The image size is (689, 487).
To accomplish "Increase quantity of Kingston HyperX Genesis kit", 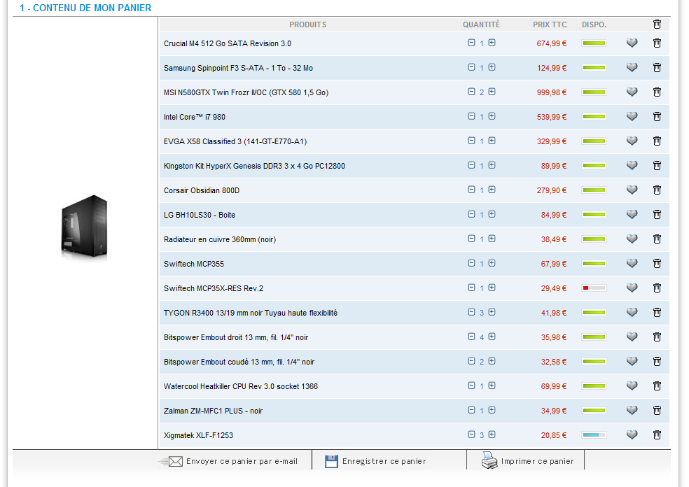I will [x=492, y=165].
